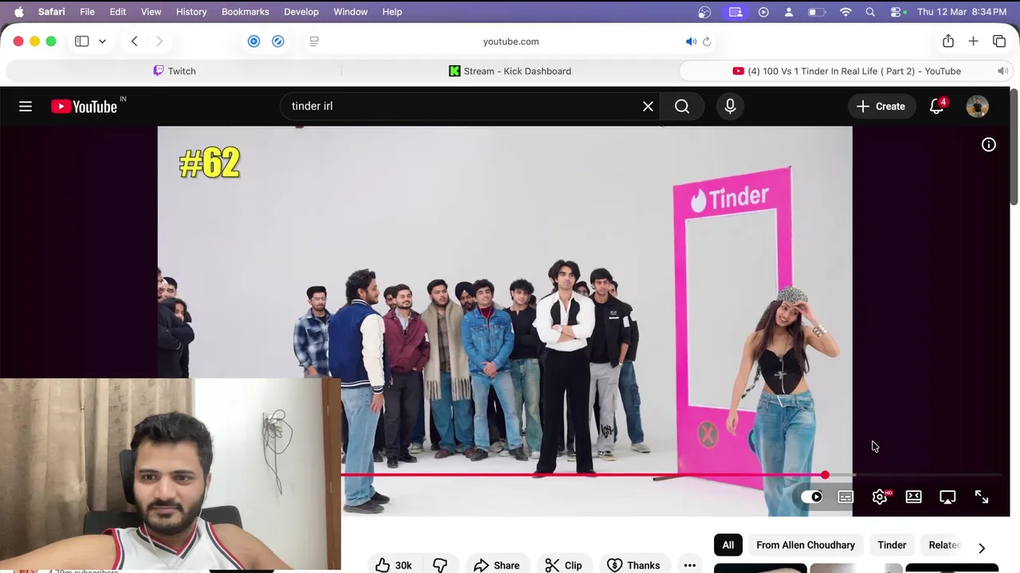Open the Window menu
The image size is (1020, 573).
pos(351,12)
